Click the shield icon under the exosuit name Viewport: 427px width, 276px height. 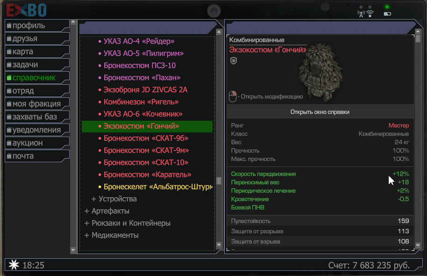point(234,61)
